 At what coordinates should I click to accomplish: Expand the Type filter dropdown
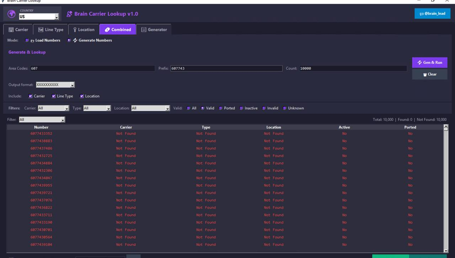click(x=97, y=108)
